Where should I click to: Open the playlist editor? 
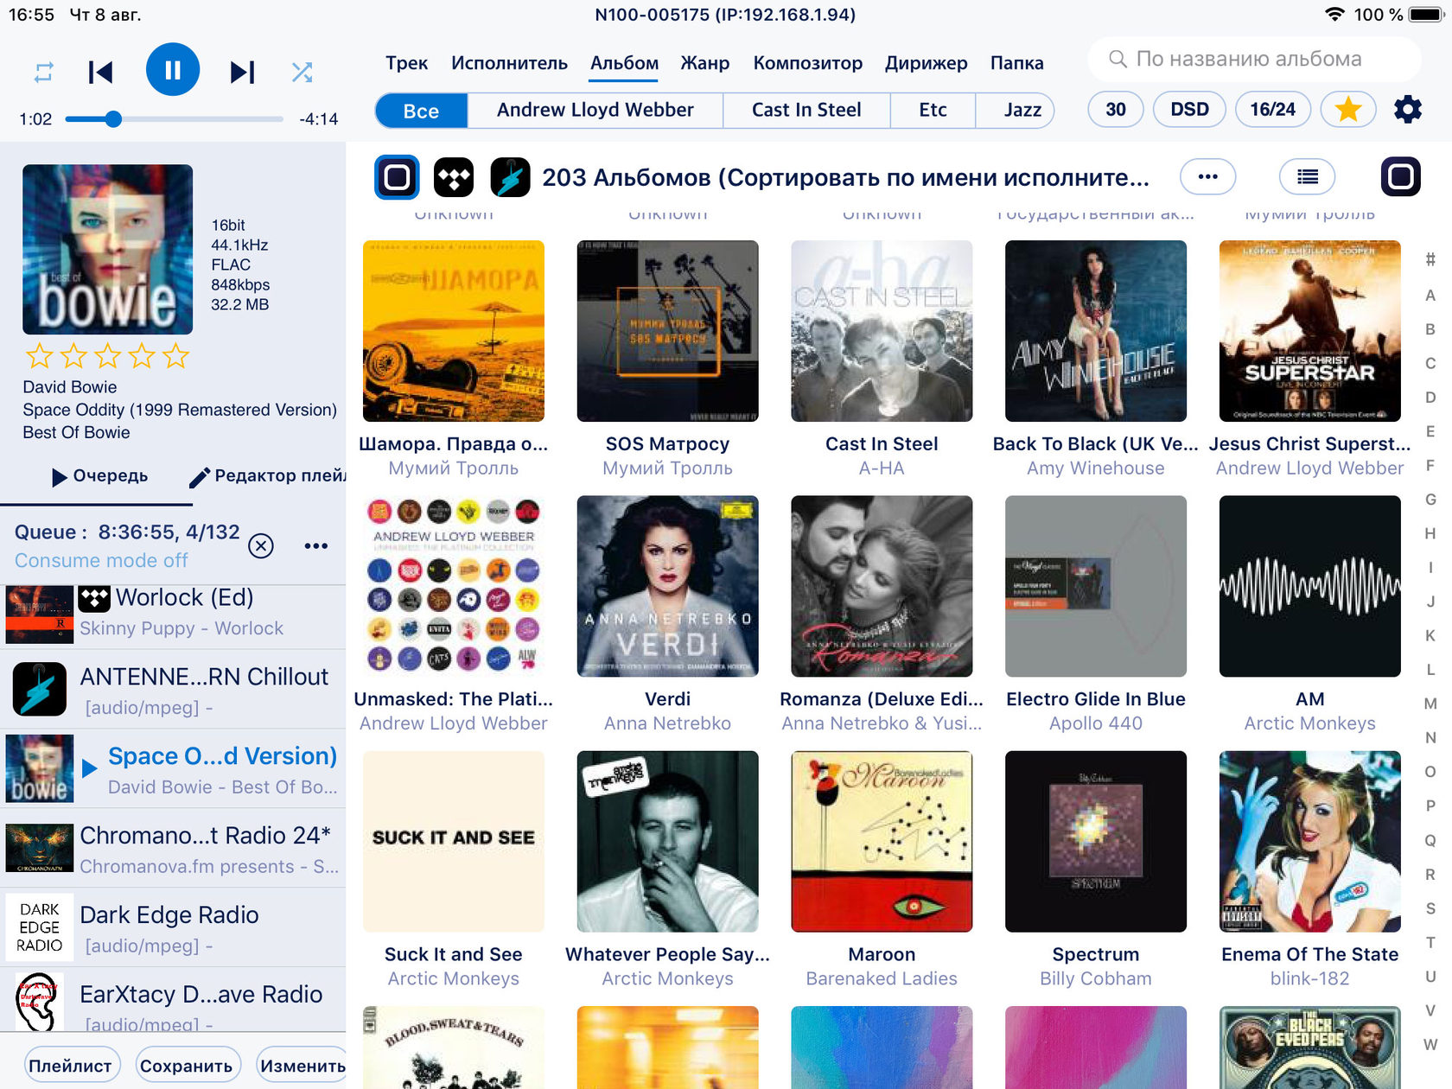point(268,476)
